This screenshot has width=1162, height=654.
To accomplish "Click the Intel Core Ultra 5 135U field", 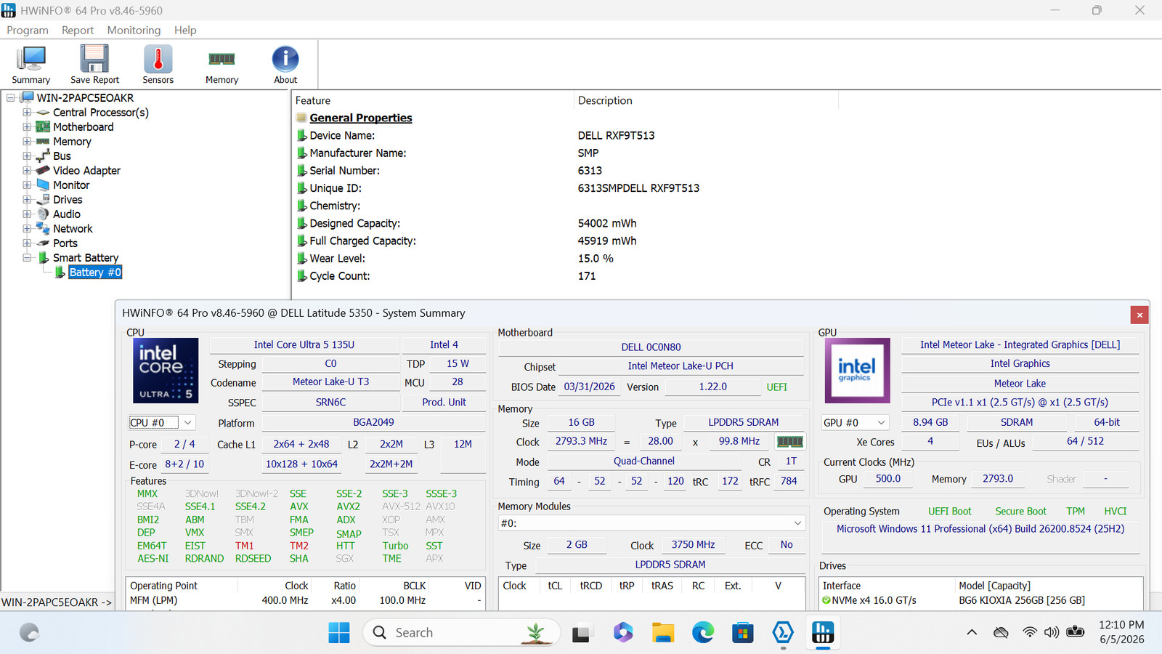I will 304,345.
